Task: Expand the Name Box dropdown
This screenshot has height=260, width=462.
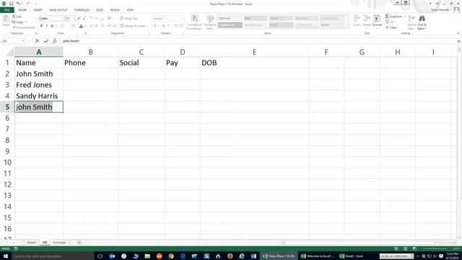Action: coord(23,41)
